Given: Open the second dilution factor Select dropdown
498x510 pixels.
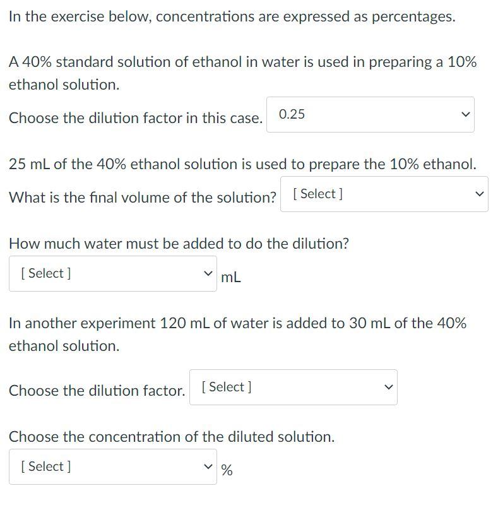Looking at the screenshot, I should coord(294,387).
